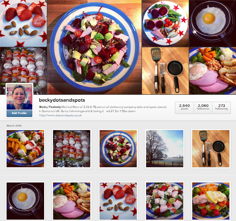This screenshot has height=221, width=236.
Task: View the 2,540 posts count
Action: (x=184, y=107)
